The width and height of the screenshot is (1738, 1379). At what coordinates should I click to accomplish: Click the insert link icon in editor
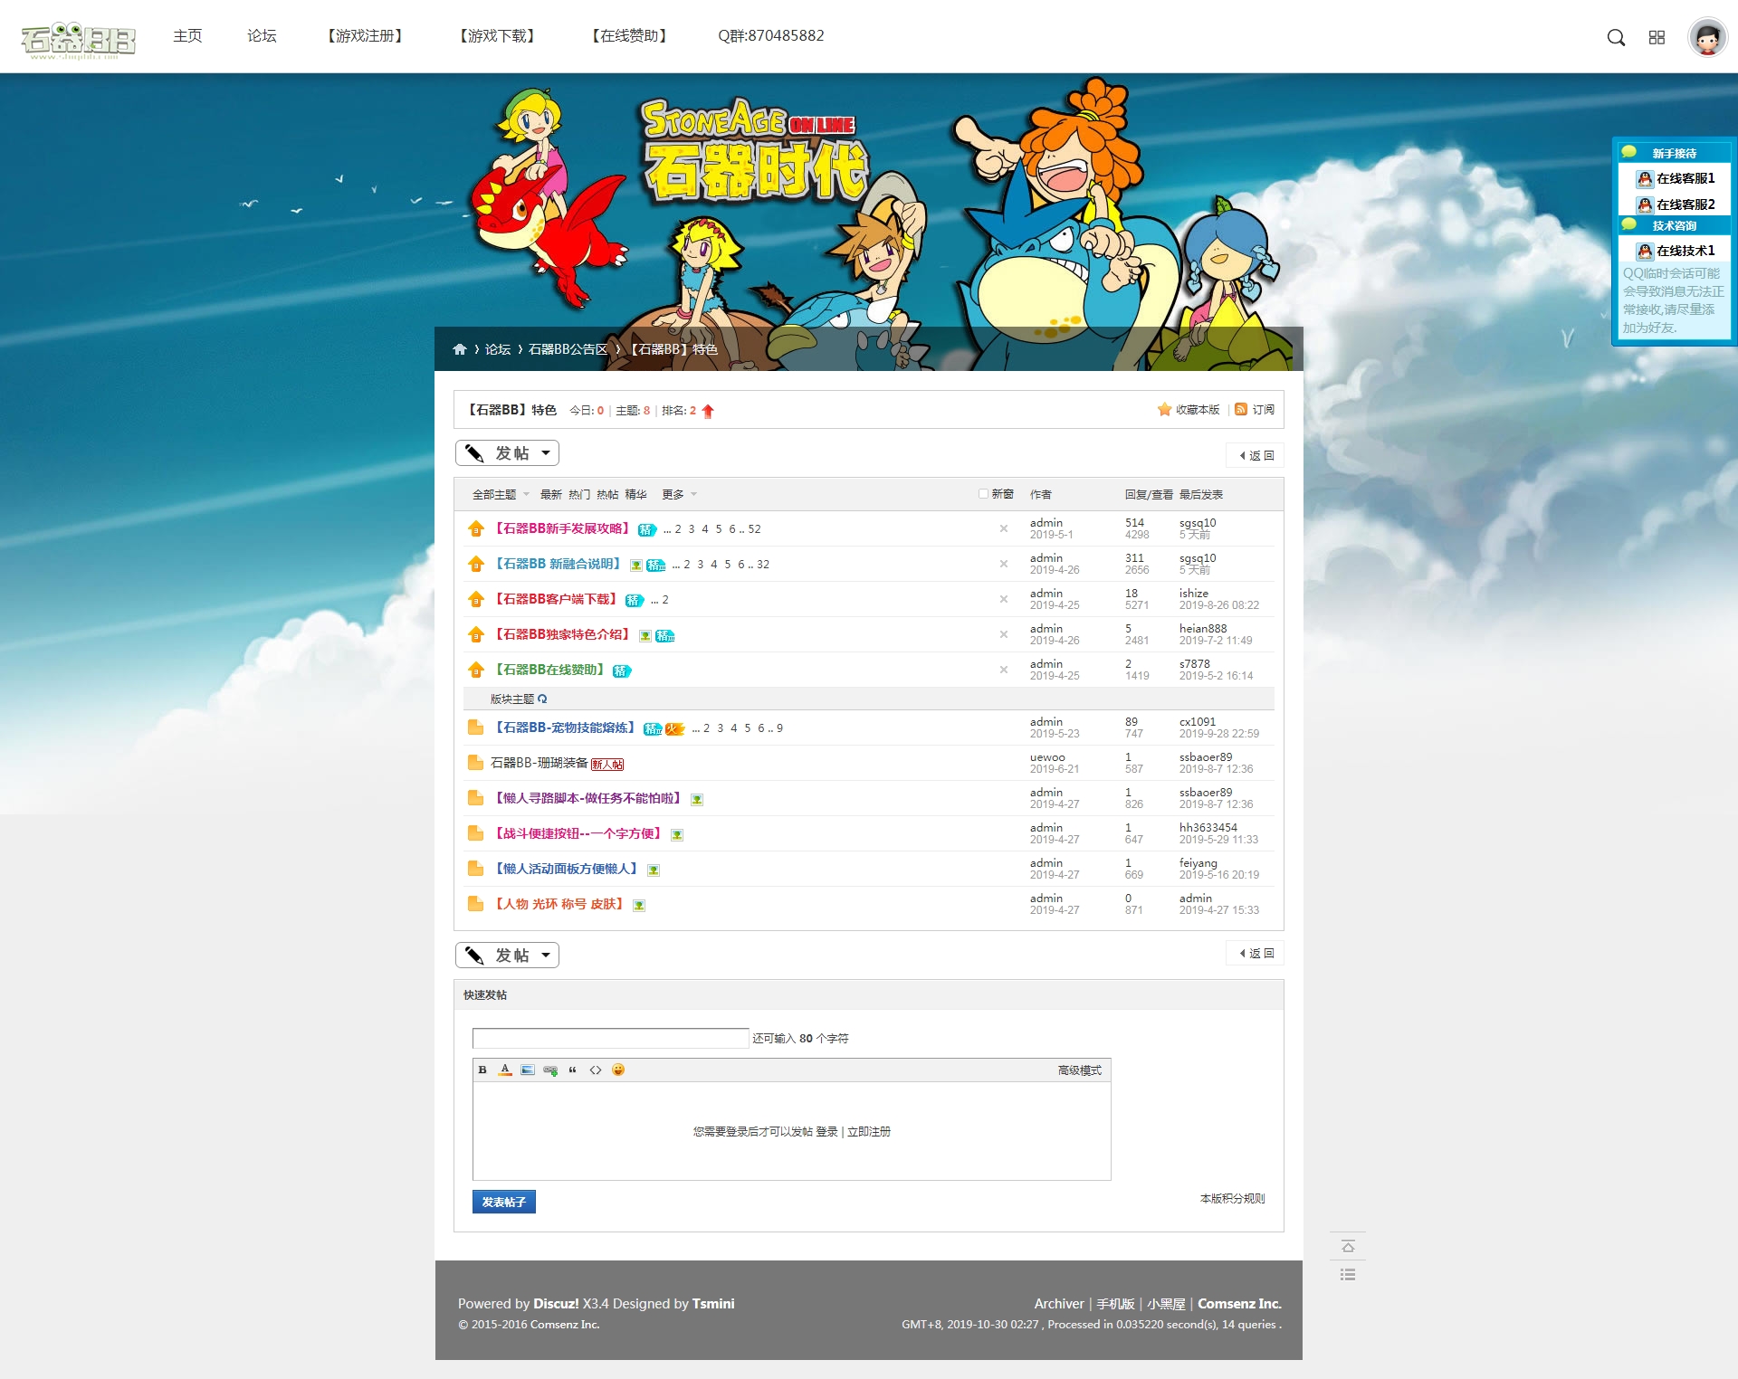(550, 1070)
